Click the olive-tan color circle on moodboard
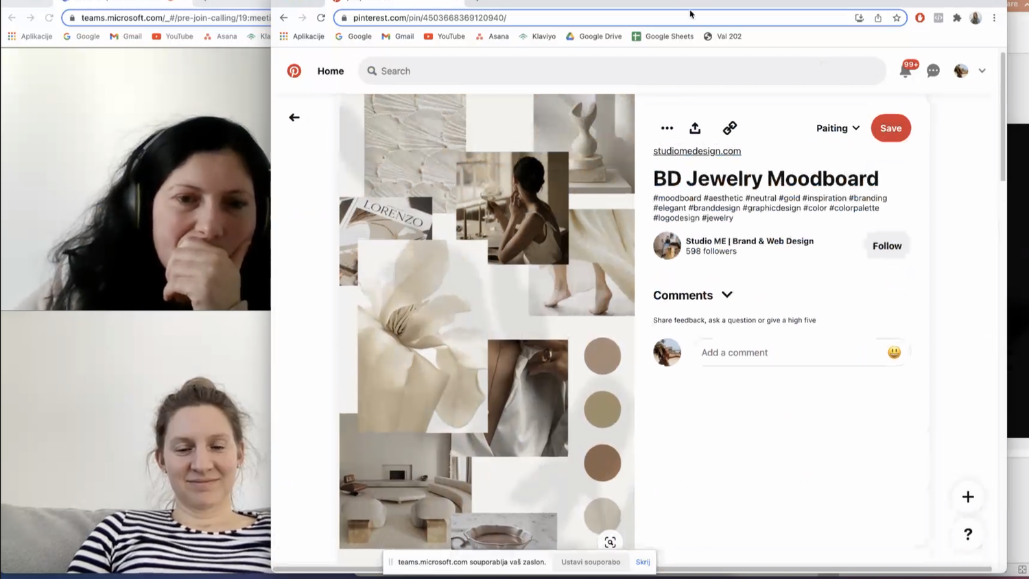The image size is (1029, 579). click(602, 409)
